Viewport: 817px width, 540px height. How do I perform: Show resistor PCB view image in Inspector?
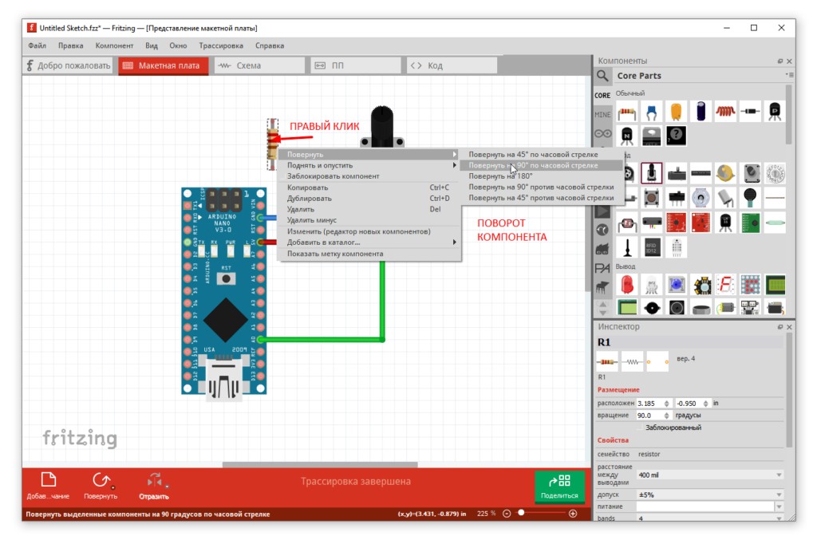[657, 361]
